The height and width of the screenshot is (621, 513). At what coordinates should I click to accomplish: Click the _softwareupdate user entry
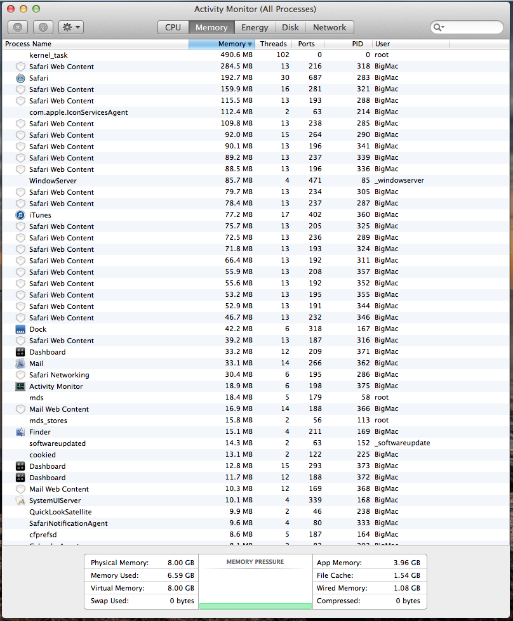tap(402, 443)
